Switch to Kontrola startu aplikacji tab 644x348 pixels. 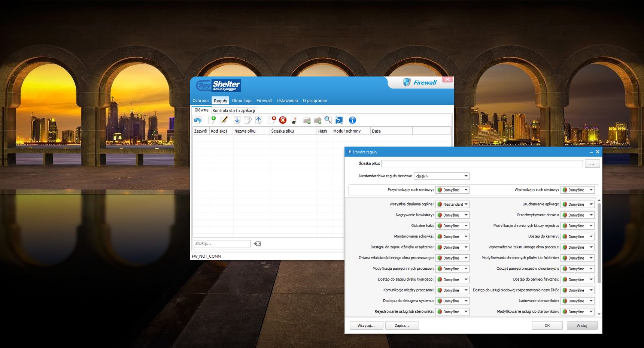click(234, 111)
